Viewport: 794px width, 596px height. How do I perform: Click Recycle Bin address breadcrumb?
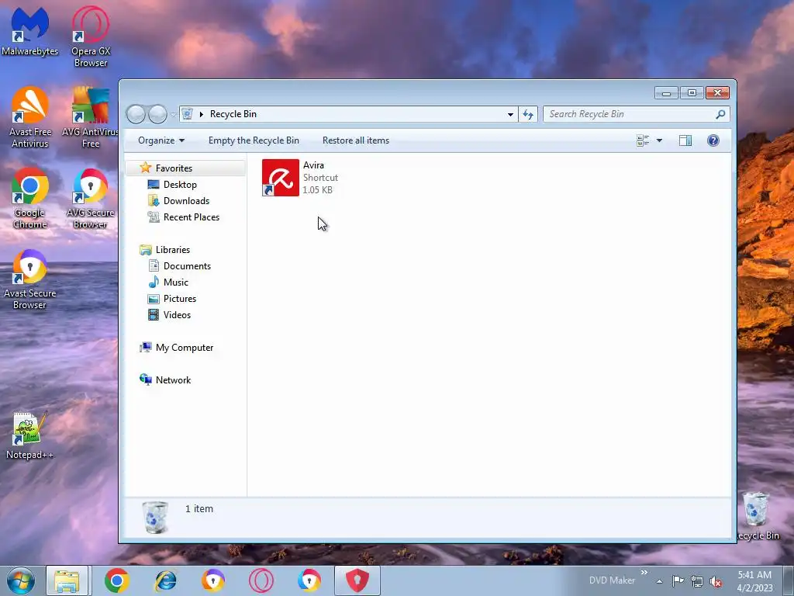point(233,114)
